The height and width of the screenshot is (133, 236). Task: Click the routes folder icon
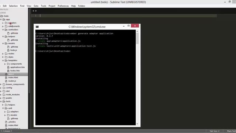coord(6,54)
